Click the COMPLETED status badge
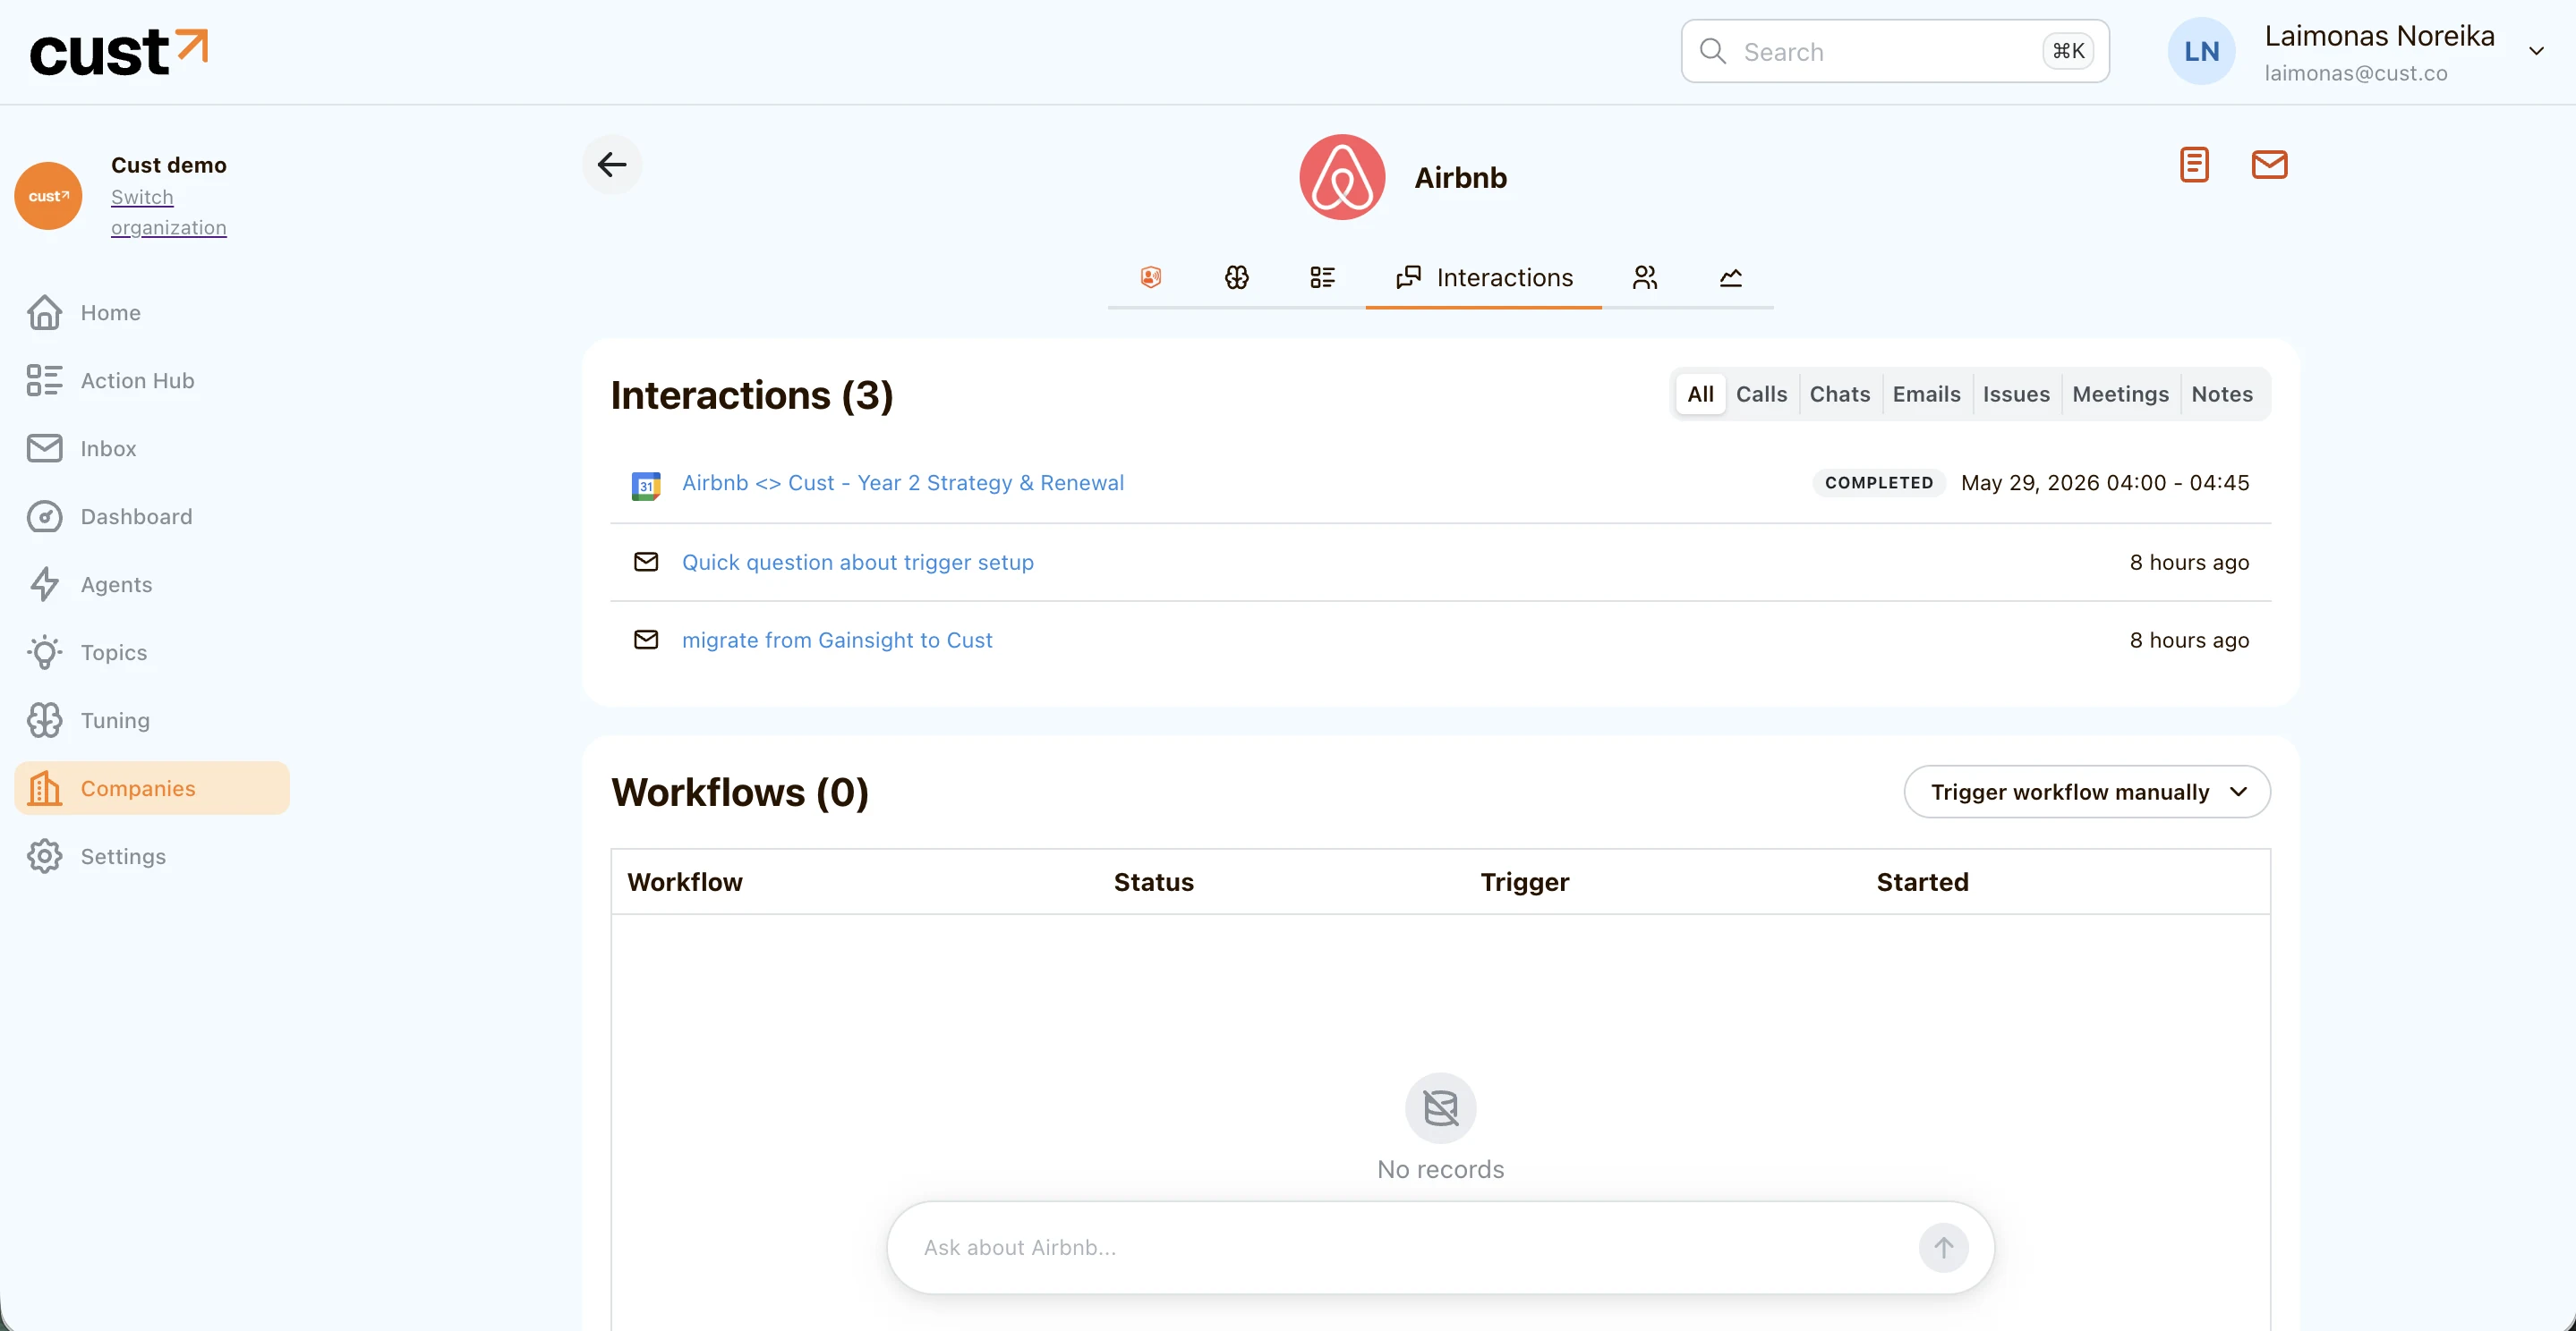2576x1331 pixels. click(x=1879, y=483)
